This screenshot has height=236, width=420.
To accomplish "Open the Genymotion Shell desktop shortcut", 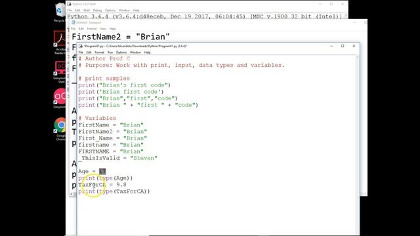I will coord(60,71).
